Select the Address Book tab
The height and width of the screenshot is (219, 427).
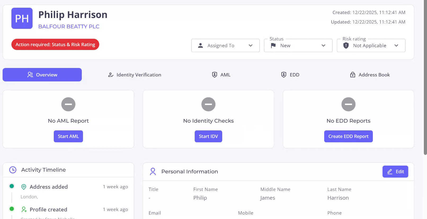(370, 75)
